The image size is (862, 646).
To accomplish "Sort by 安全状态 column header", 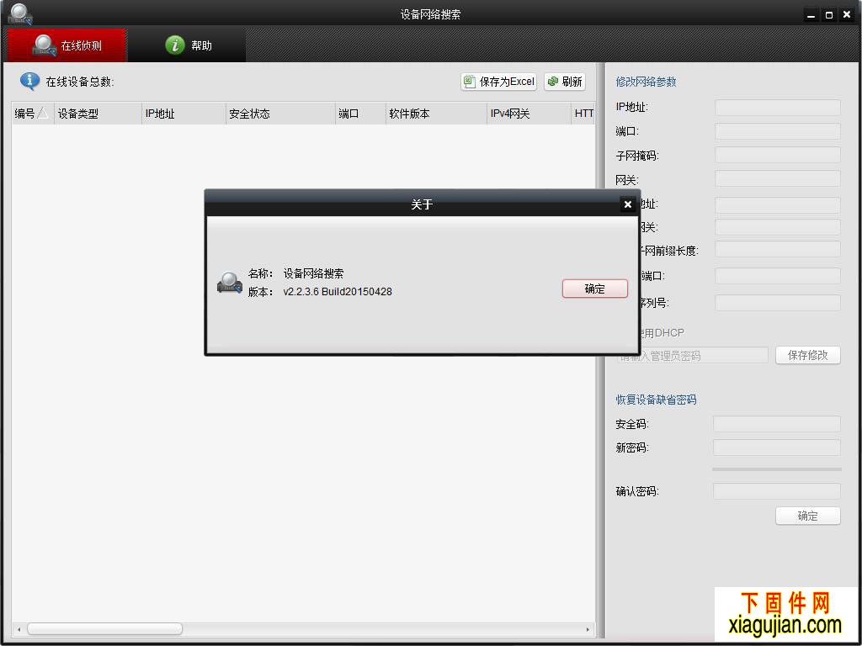I will tap(280, 114).
